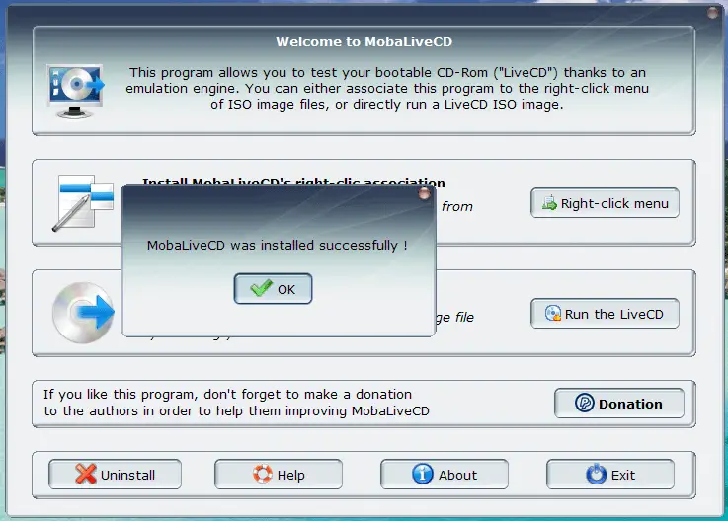The height and width of the screenshot is (521, 728).
Task: Open Help
Action: [279, 475]
